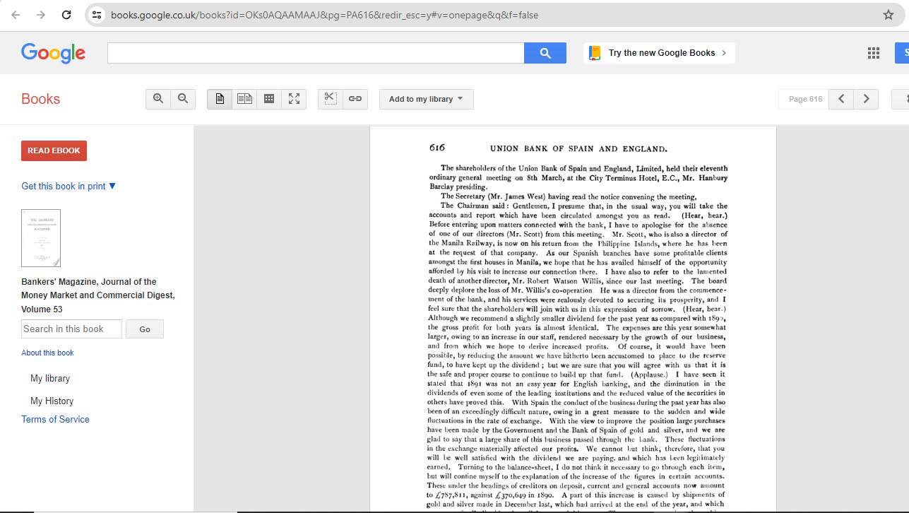The image size is (909, 513).
Task: Open About this book
Action: click(47, 353)
